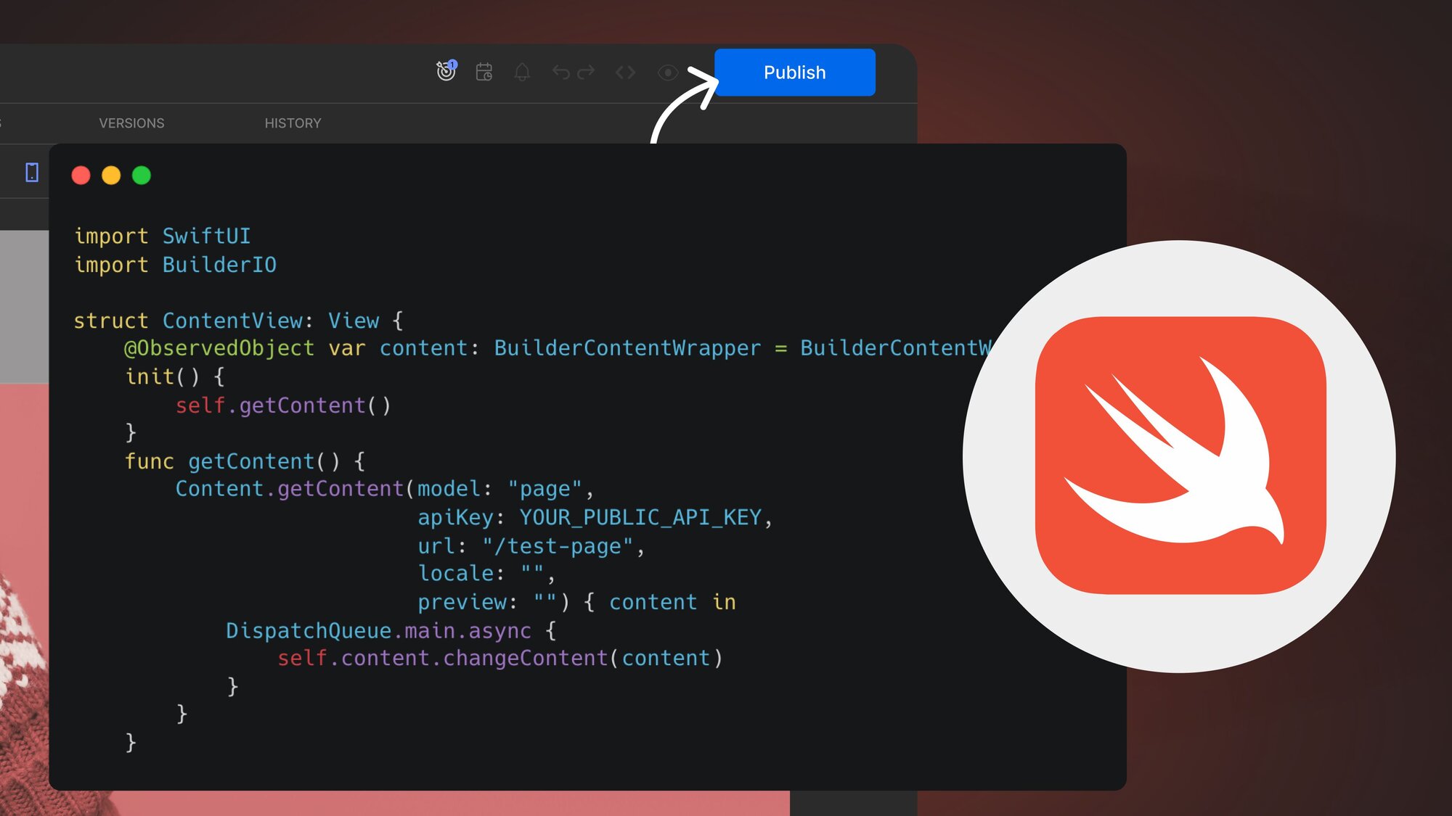Click the red close button of code window
Image resolution: width=1452 pixels, height=816 pixels.
click(81, 176)
